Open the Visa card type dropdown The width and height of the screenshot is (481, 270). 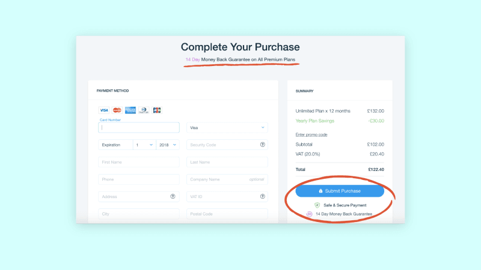(227, 128)
